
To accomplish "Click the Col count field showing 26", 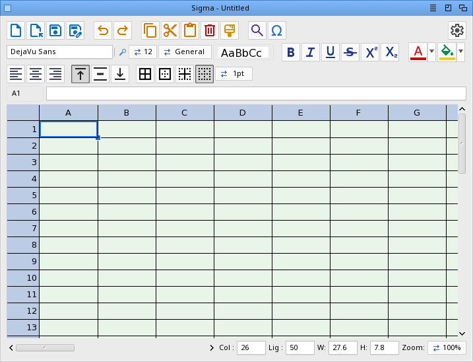I will point(251,348).
